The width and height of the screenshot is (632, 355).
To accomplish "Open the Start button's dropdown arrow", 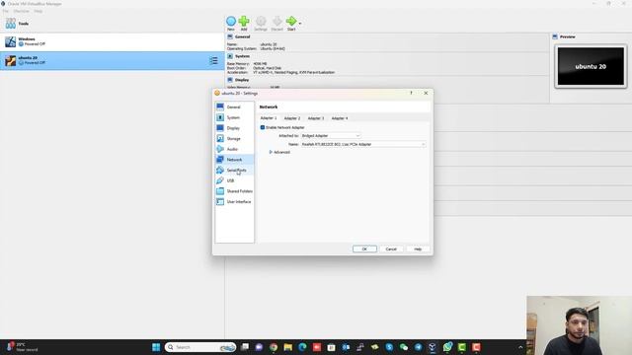I will point(300,24).
